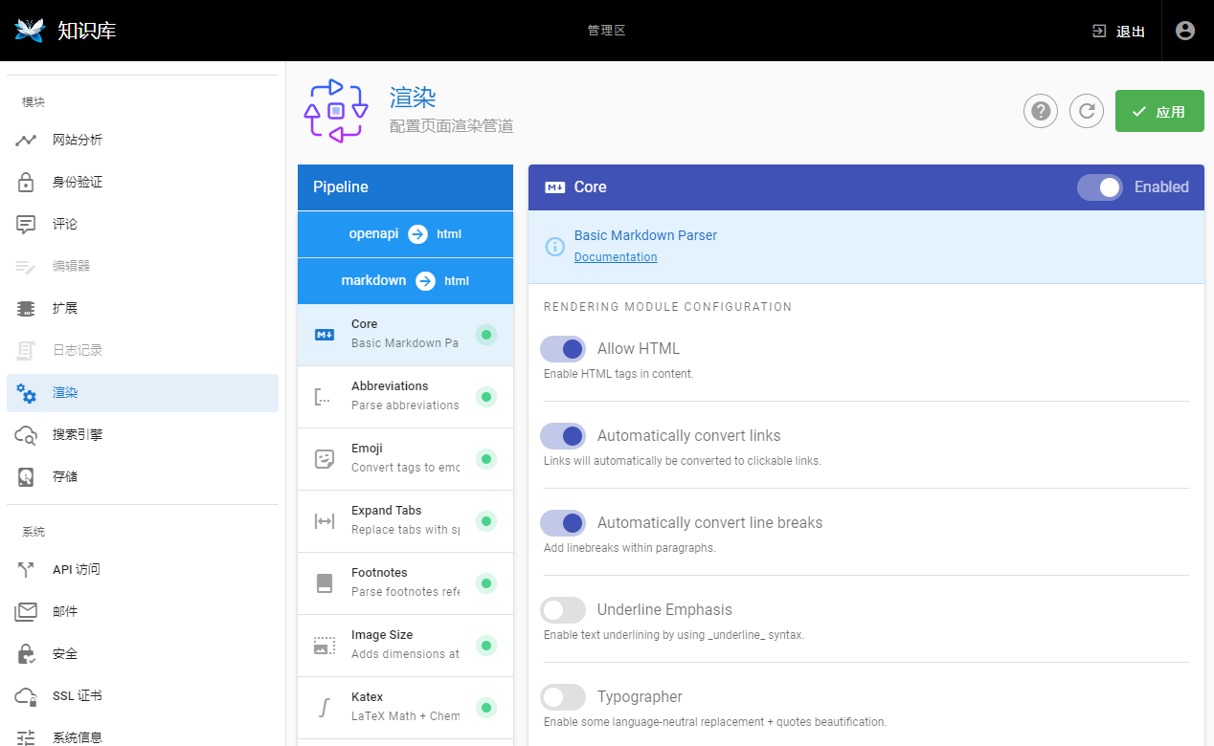Viewport: 1214px width, 746px height.
Task: Disable the Core Enabled switch
Action: tap(1100, 187)
